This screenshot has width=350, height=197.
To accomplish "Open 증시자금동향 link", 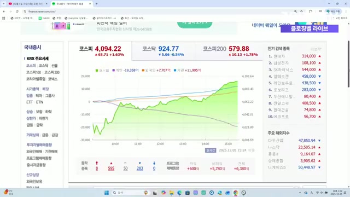I will pyautogui.click(x=36, y=165).
